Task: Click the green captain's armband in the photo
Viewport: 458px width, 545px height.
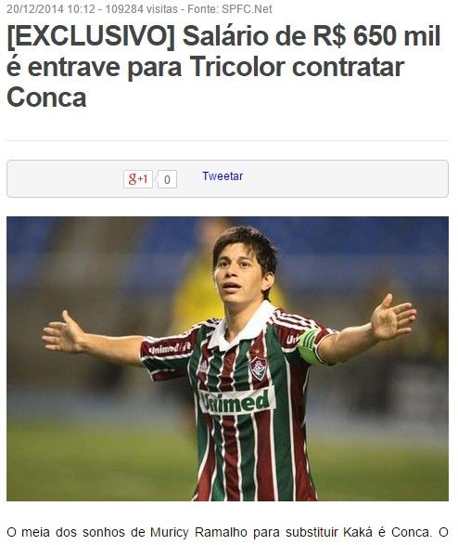Action: pyautogui.click(x=309, y=346)
